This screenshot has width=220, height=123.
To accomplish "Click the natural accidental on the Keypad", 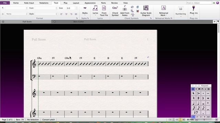I will tap(194, 98).
